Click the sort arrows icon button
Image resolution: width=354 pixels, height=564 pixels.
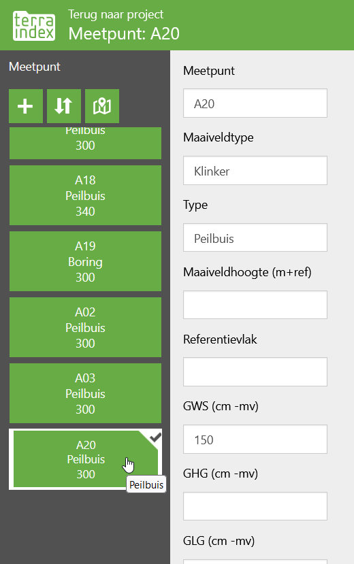[x=64, y=106]
